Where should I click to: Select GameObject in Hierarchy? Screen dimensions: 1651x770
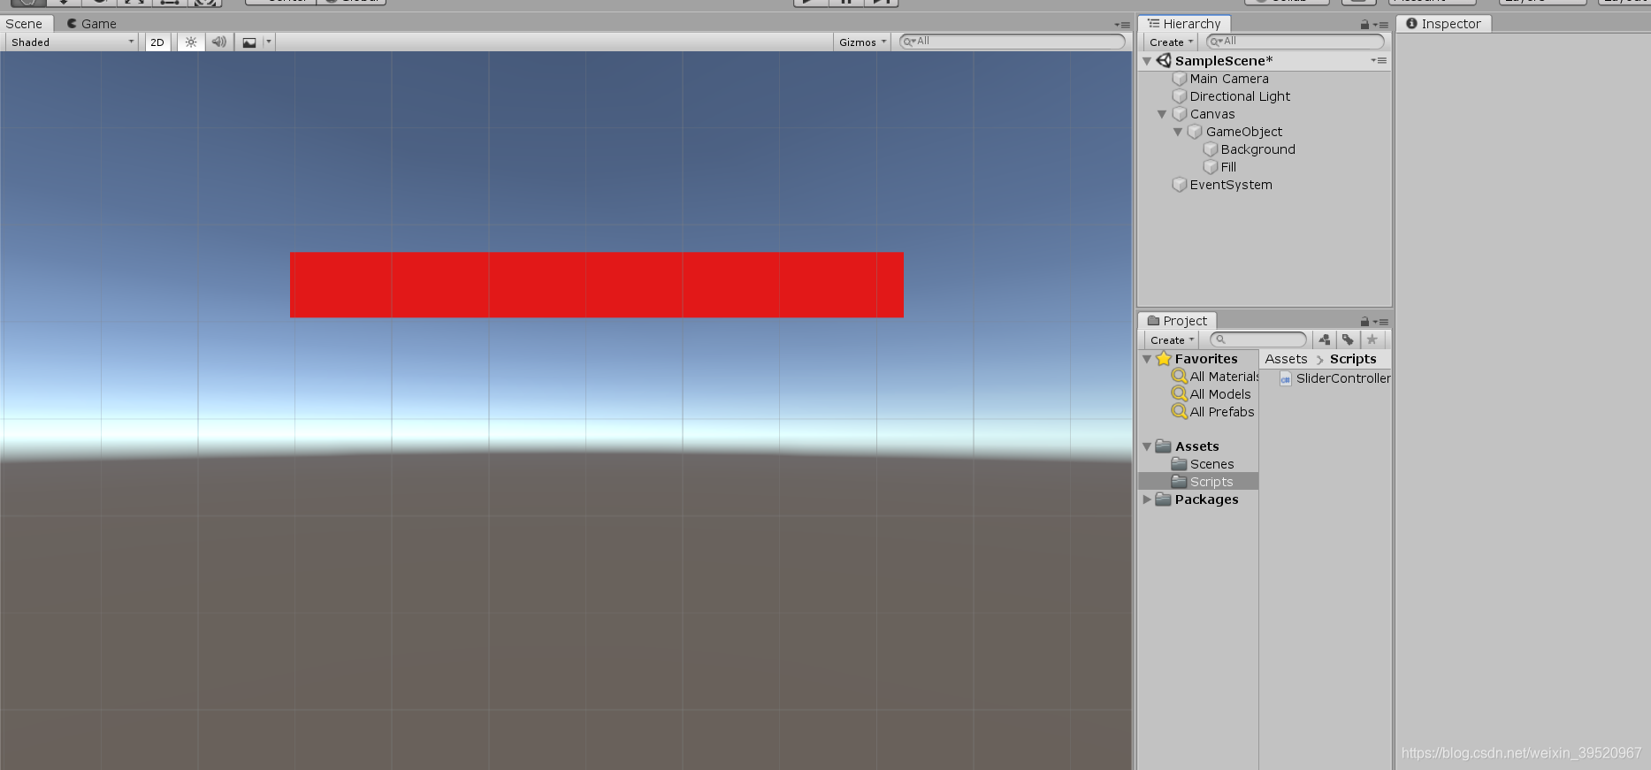1243,132
